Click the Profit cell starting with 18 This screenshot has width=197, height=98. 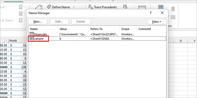(x=17, y=80)
